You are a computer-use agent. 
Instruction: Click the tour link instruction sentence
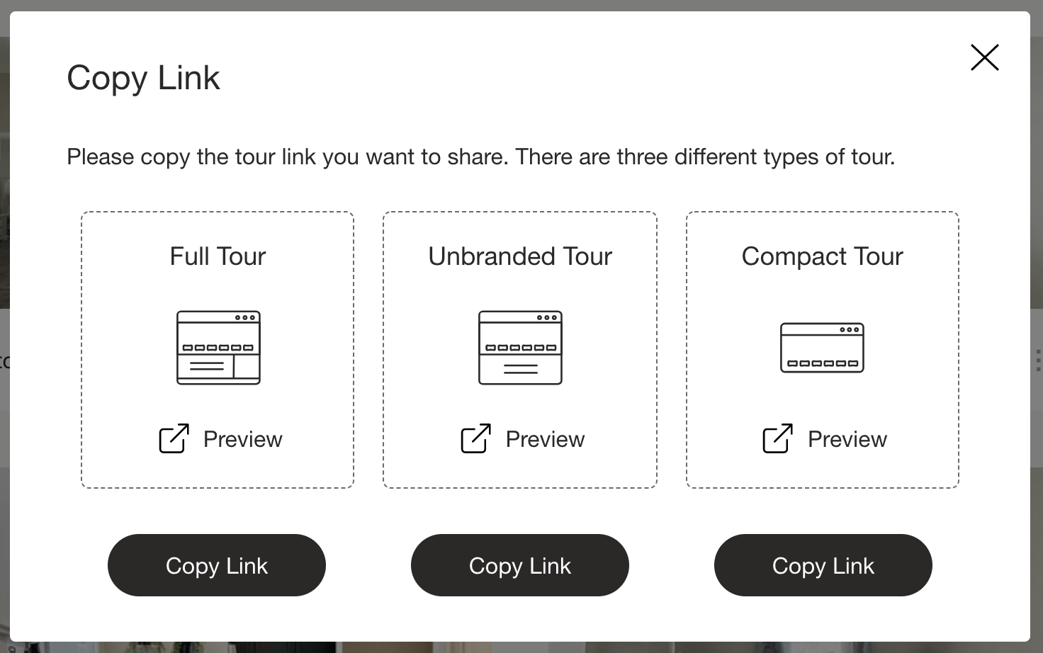[480, 157]
